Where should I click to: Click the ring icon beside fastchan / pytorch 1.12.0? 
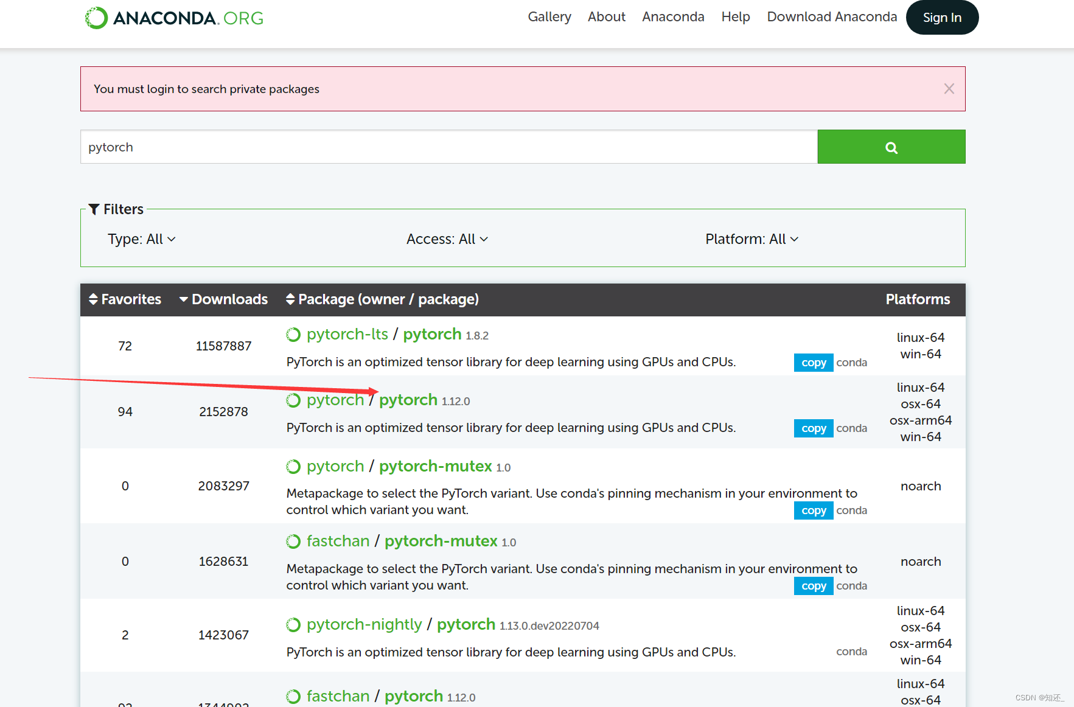293,697
